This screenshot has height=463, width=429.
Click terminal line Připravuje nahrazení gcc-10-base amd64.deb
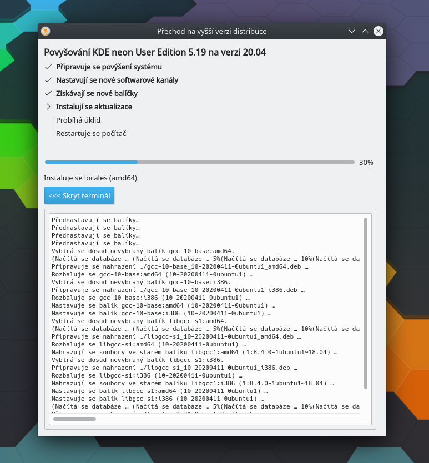(x=180, y=266)
